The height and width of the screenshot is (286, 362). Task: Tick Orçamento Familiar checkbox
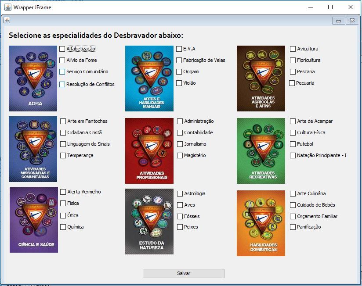(293, 216)
